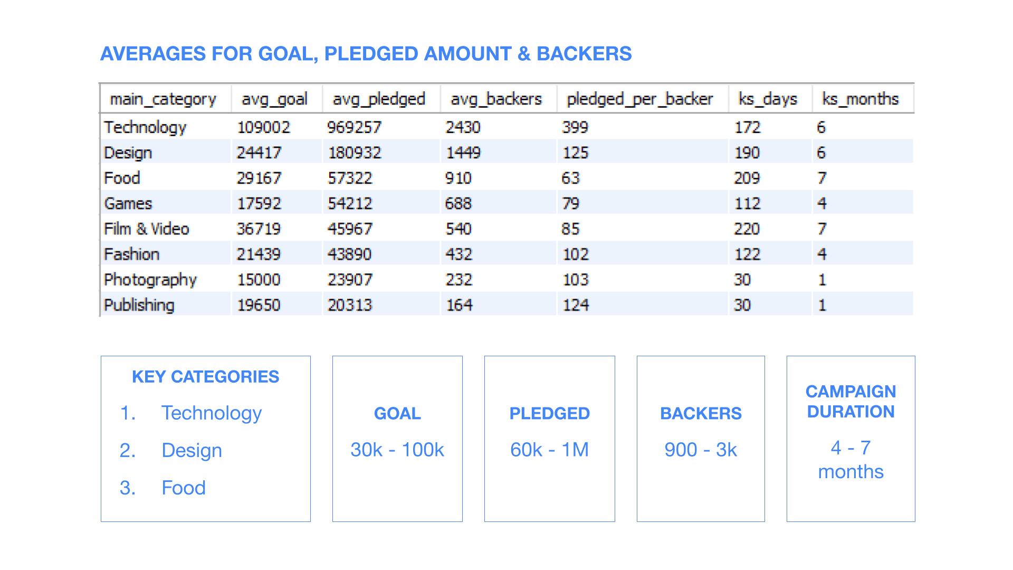The width and height of the screenshot is (1013, 570).
Task: Select the KEY CATEGORIES box heading
Action: [x=205, y=376]
